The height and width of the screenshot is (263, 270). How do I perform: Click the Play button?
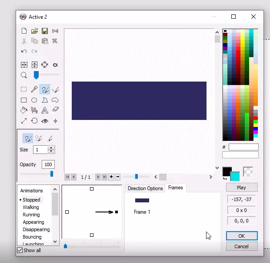pyautogui.click(x=242, y=188)
